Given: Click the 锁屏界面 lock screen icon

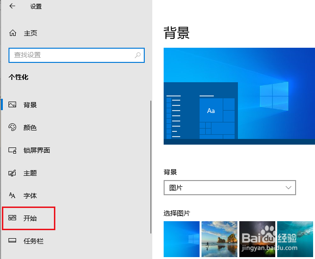Looking at the screenshot, I should click(12, 150).
